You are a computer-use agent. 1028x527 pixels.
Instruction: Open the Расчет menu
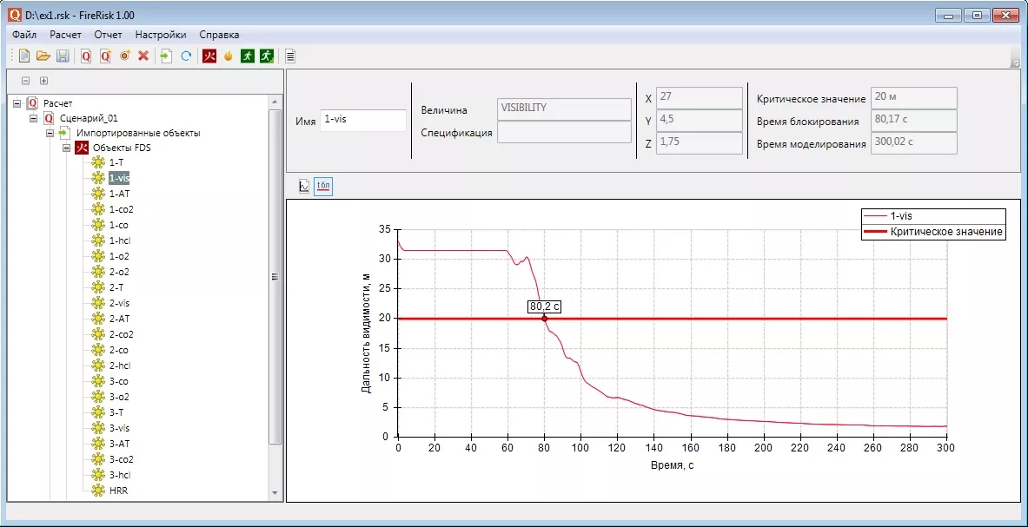point(65,35)
